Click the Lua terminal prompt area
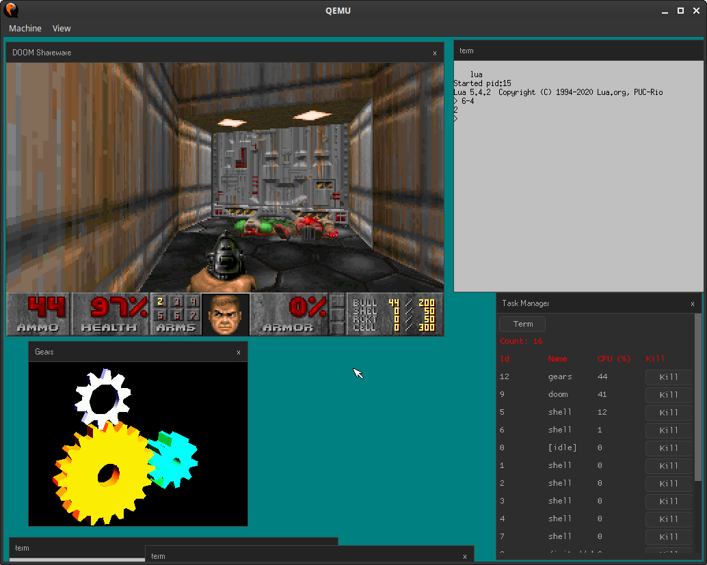707x565 pixels. (x=455, y=118)
